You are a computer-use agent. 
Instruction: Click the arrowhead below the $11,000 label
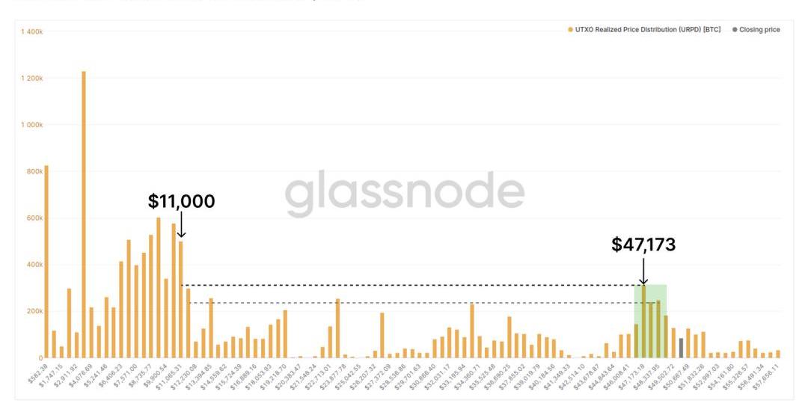tap(181, 234)
